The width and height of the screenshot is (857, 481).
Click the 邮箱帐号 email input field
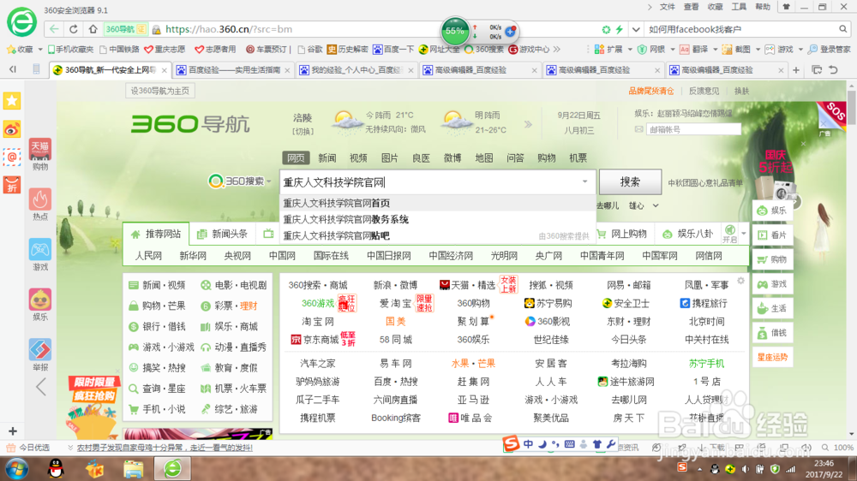point(693,129)
